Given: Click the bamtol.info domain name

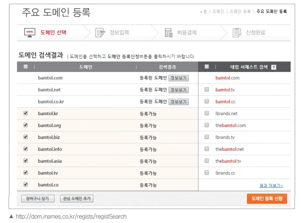Looking at the screenshot, I should [x=50, y=149].
